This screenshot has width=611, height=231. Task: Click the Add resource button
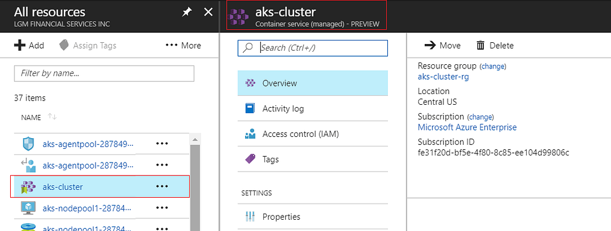point(29,45)
